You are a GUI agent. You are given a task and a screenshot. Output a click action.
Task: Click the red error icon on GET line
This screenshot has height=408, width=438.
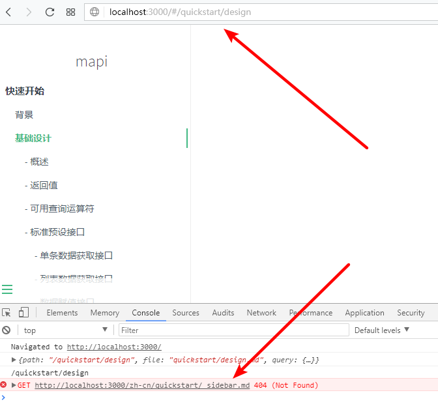click(x=3, y=385)
